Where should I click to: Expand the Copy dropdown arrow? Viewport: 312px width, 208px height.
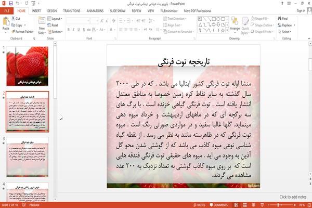(x=25, y=25)
